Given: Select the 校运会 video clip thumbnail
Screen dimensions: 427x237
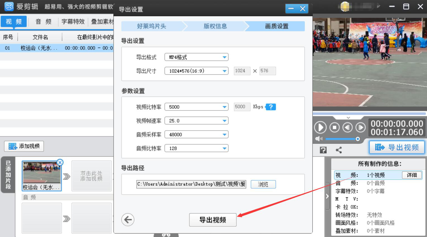Looking at the screenshot, I should click(x=42, y=176).
